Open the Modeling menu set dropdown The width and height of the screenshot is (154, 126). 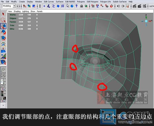14,6
